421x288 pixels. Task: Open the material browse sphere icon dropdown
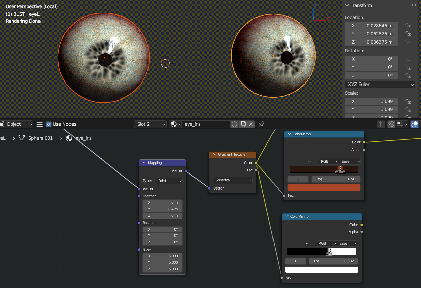[x=175, y=124]
